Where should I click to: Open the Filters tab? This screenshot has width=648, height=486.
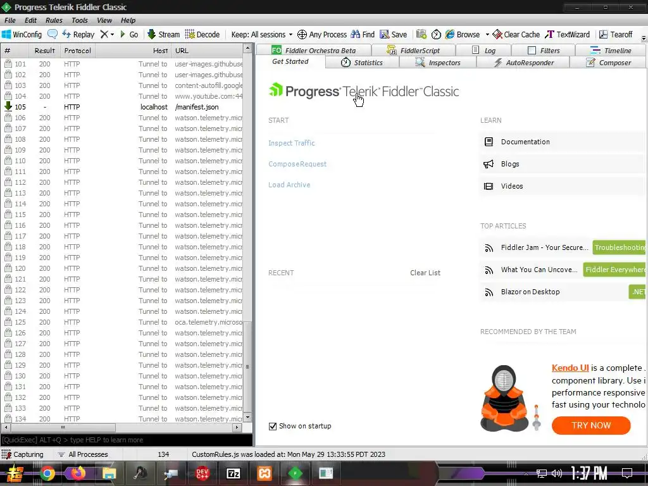(x=544, y=50)
